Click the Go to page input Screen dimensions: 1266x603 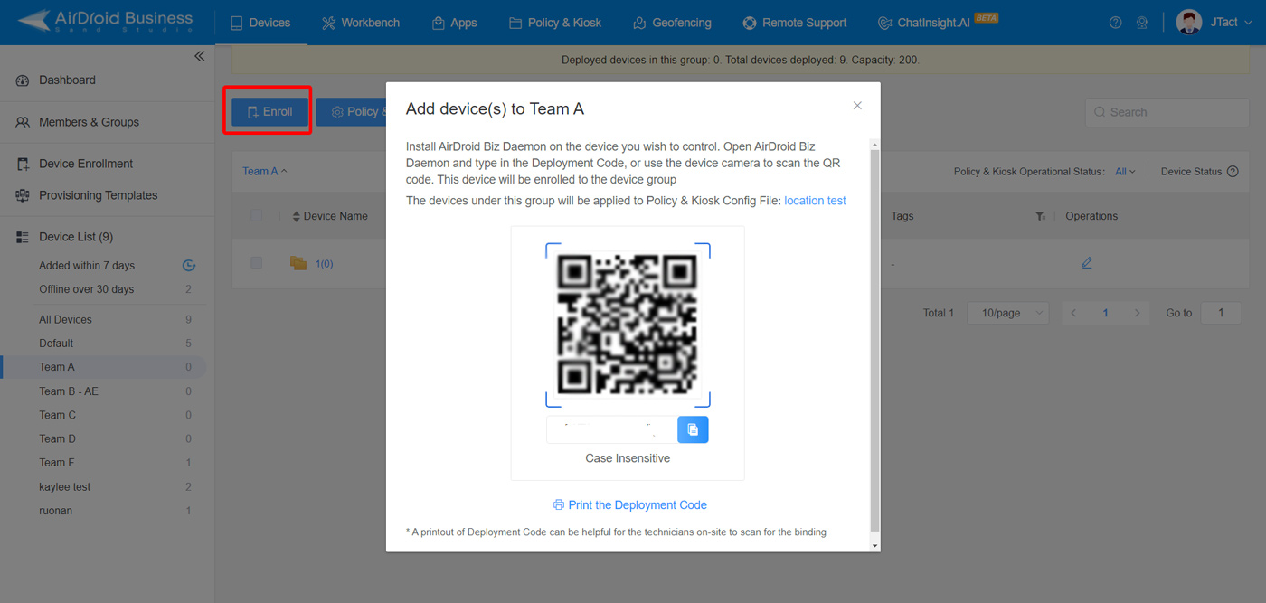[1220, 313]
